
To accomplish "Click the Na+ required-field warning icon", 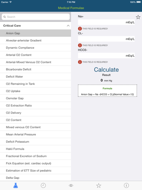I will 80,28.
